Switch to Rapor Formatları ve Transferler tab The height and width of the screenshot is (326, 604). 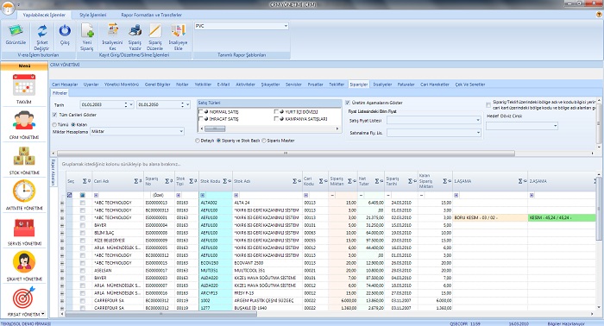coord(151,15)
